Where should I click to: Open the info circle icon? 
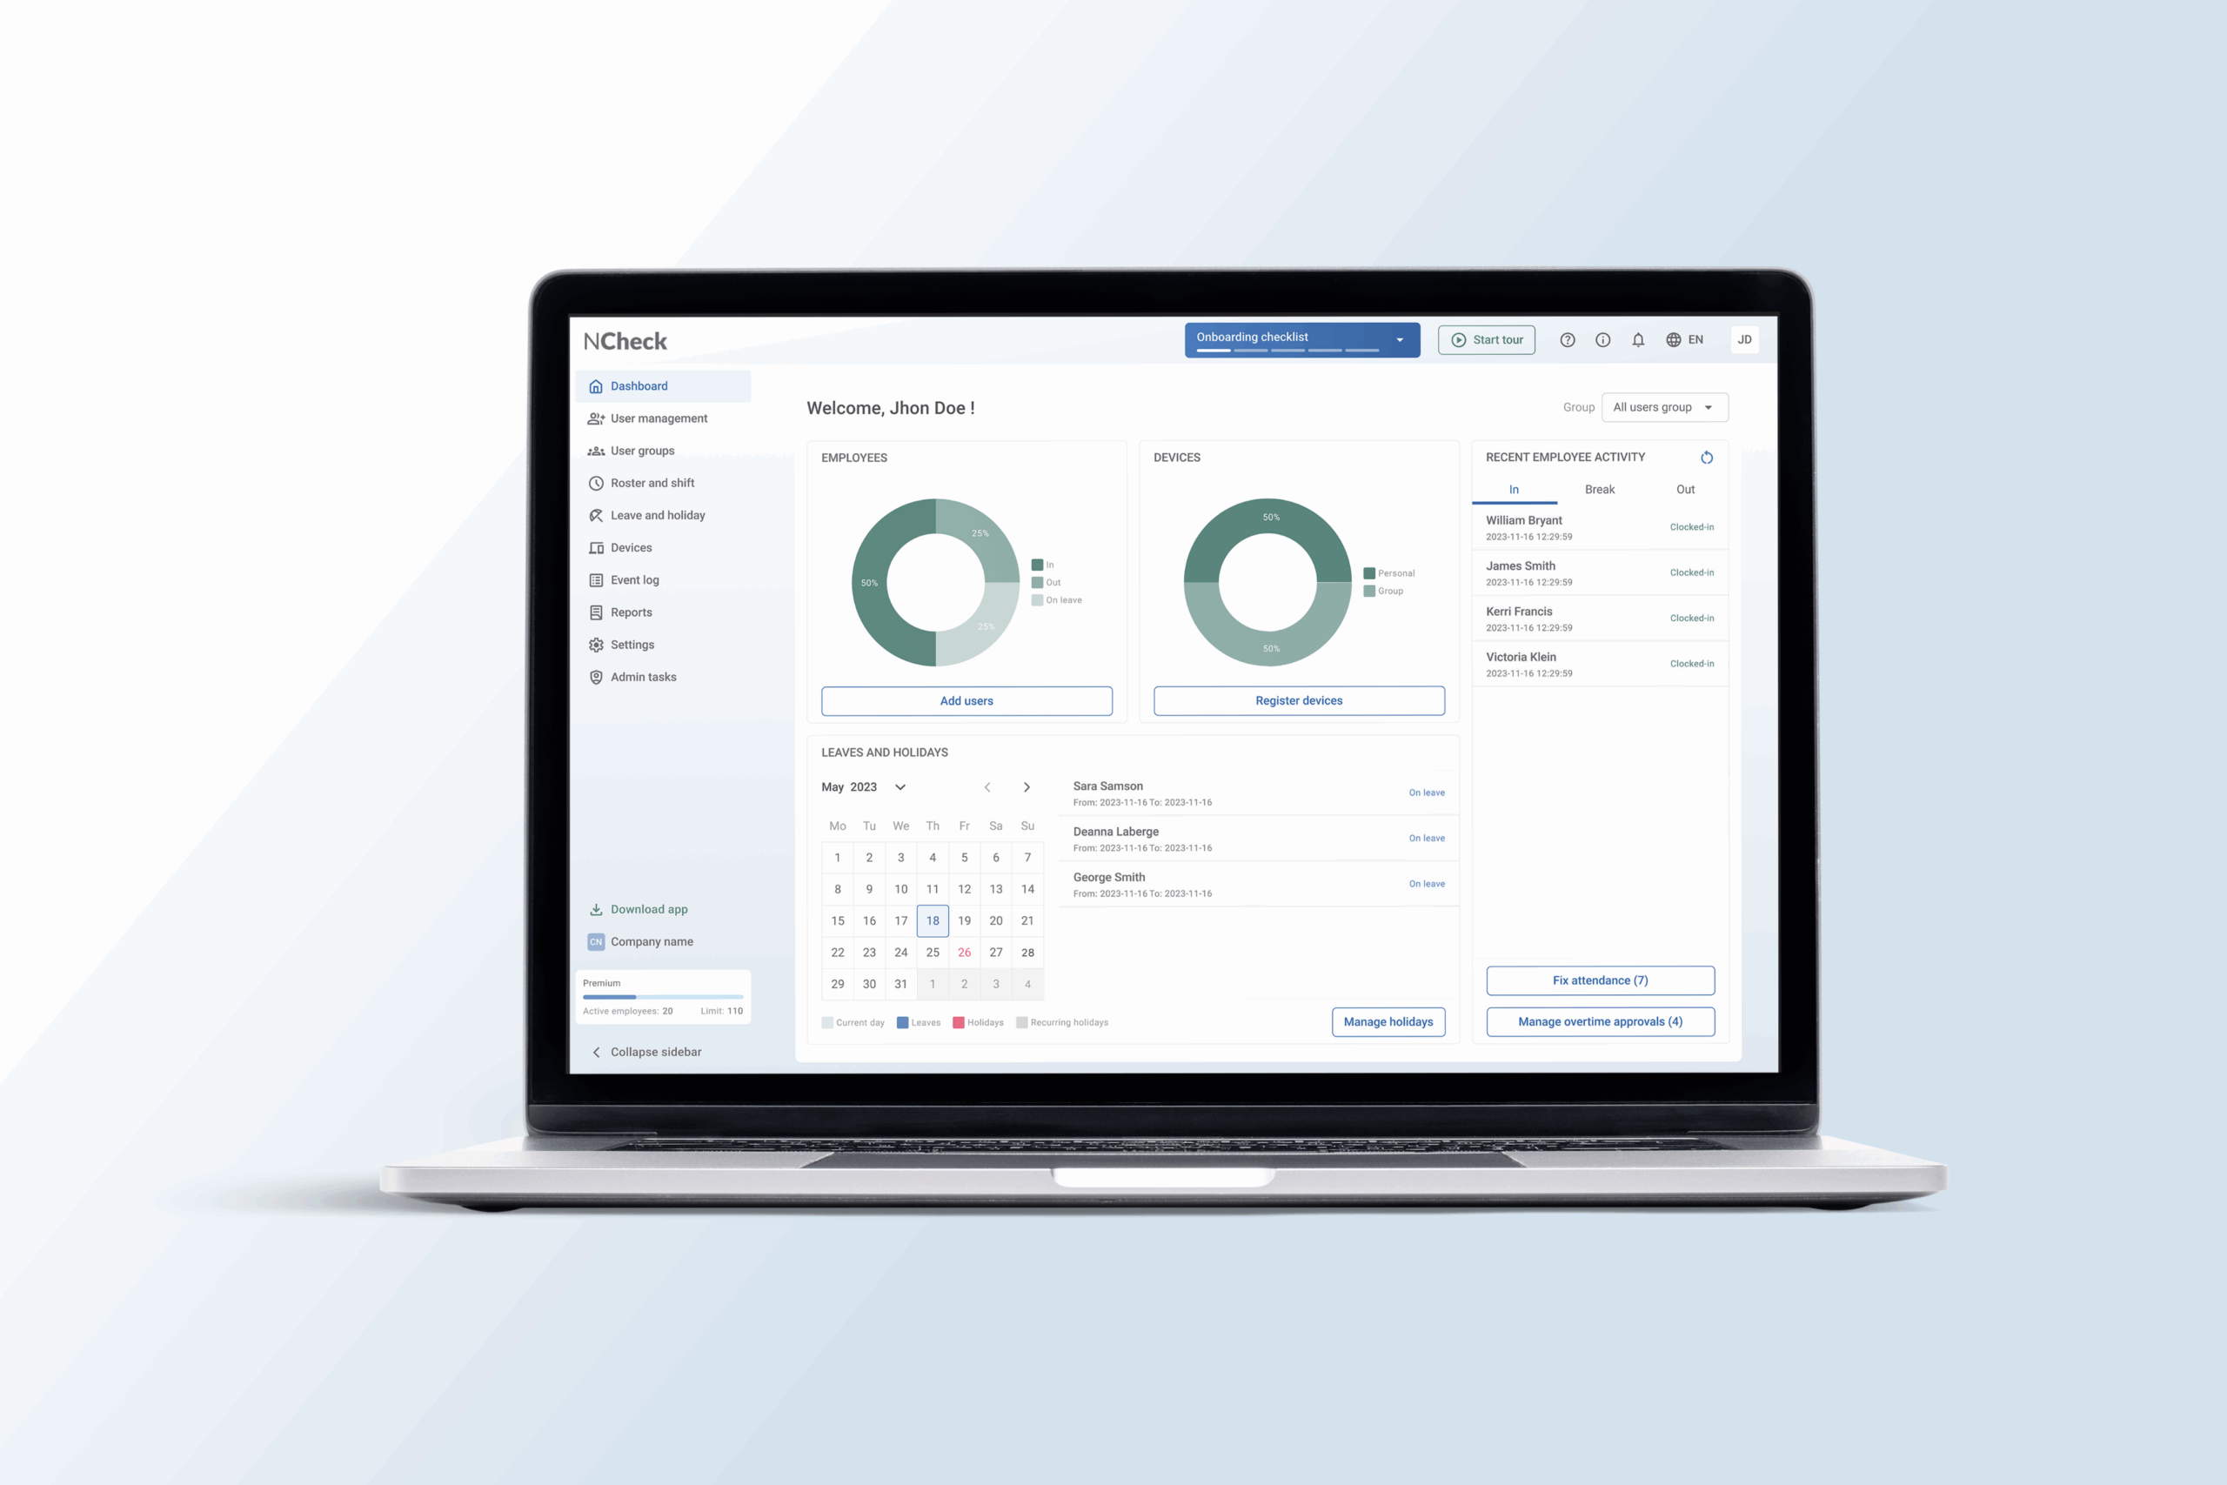[x=1602, y=340]
